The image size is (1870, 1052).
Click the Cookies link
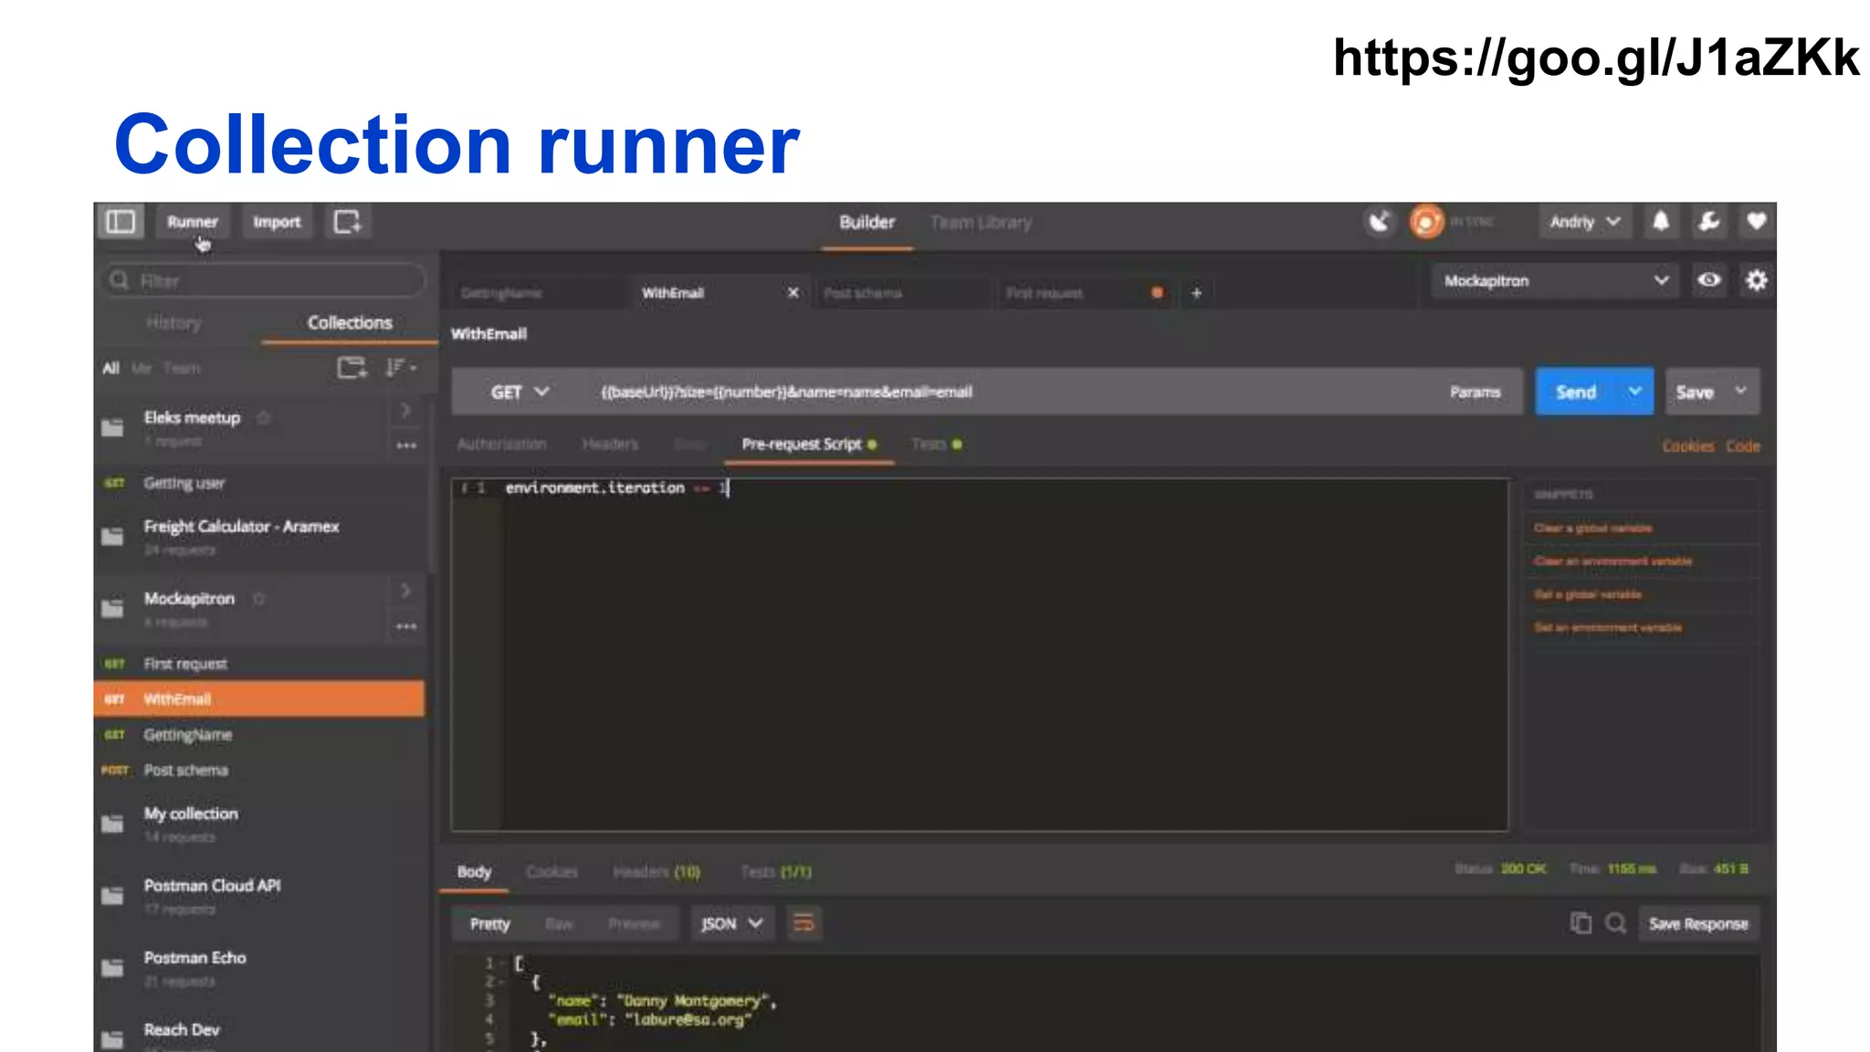(x=1687, y=447)
